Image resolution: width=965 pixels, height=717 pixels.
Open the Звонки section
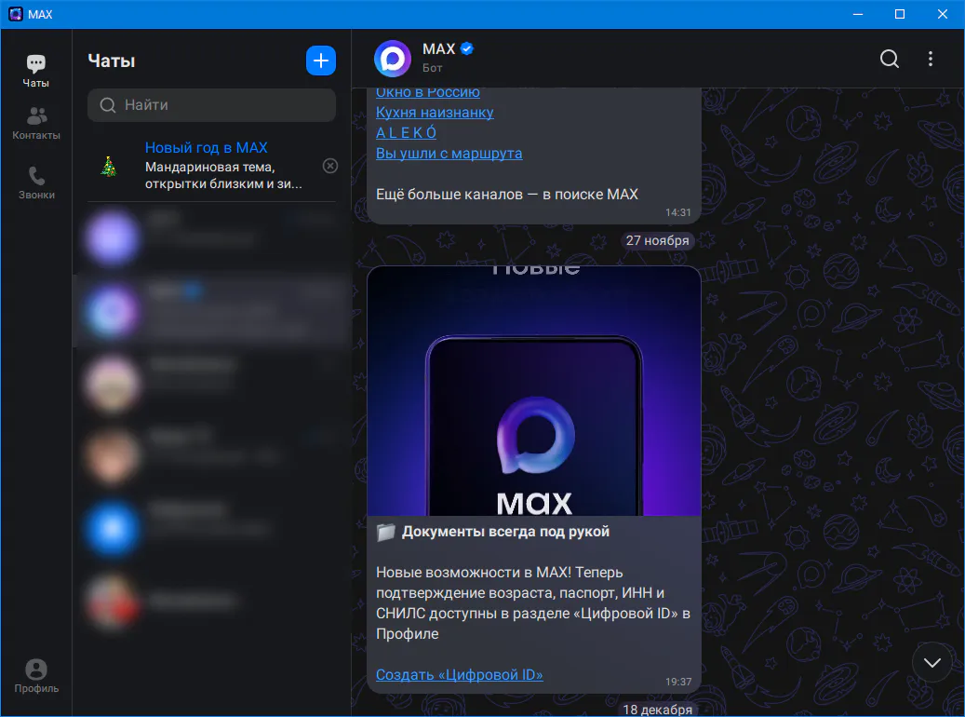click(x=36, y=183)
